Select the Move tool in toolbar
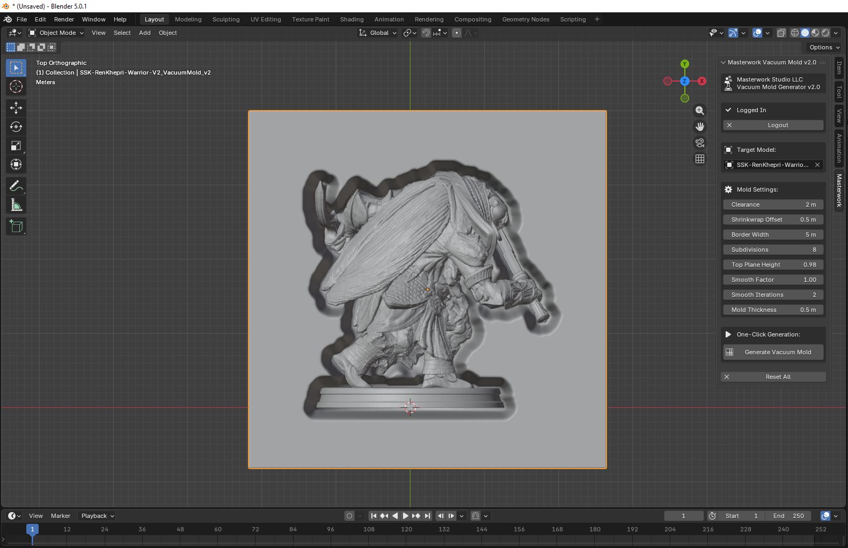 pos(16,108)
